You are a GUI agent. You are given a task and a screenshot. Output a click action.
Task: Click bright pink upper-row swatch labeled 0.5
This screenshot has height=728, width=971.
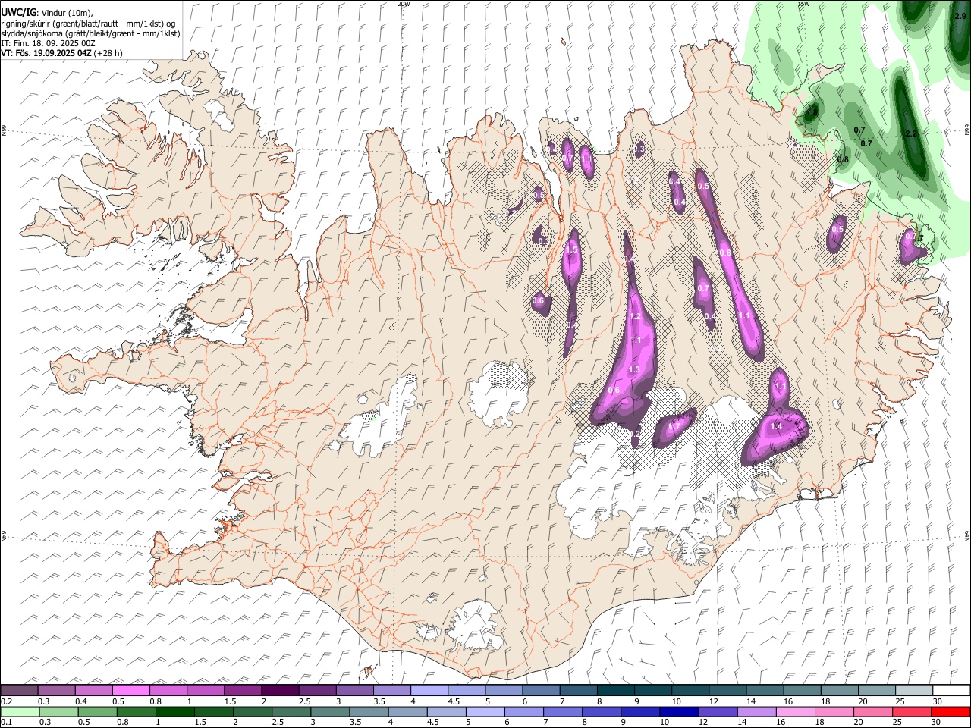(130, 690)
